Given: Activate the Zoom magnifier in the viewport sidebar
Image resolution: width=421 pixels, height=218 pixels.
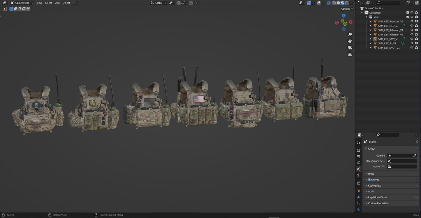Looking at the screenshot, I should [x=350, y=34].
